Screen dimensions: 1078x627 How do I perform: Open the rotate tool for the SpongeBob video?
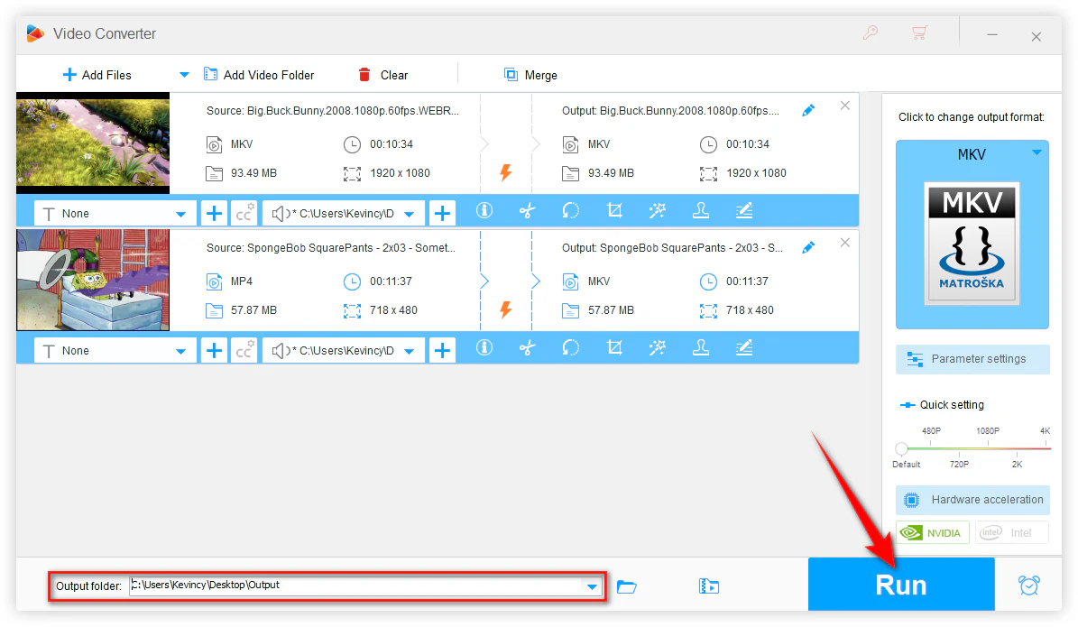pyautogui.click(x=570, y=348)
